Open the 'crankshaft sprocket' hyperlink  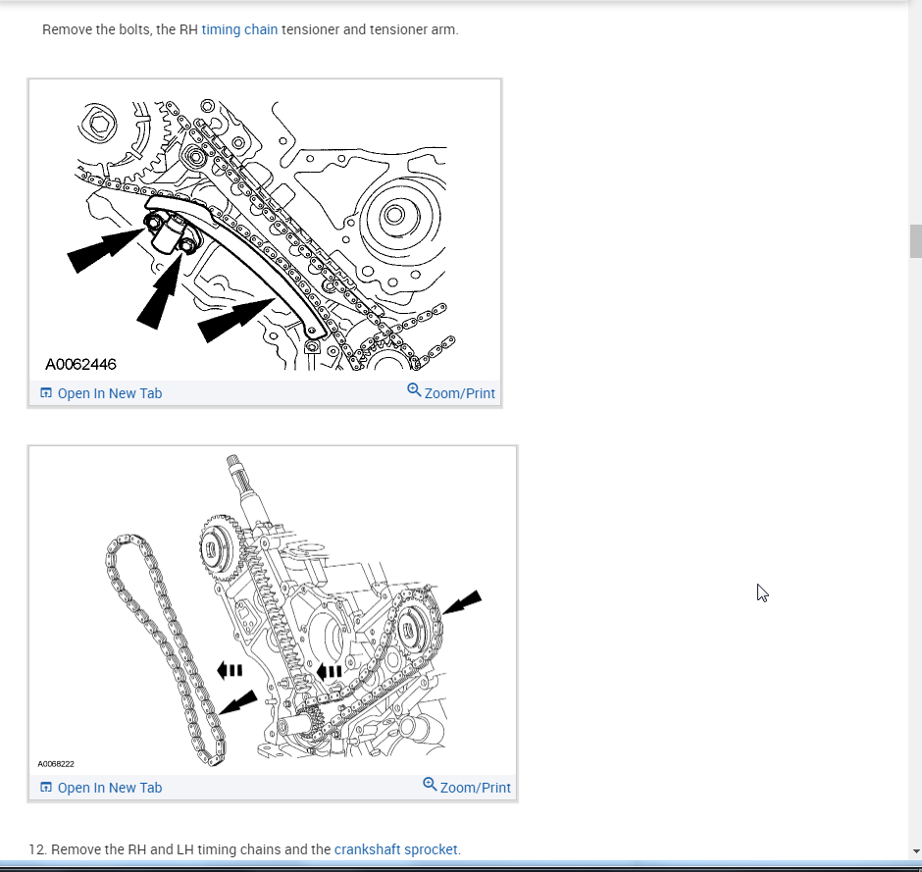pyautogui.click(x=395, y=849)
